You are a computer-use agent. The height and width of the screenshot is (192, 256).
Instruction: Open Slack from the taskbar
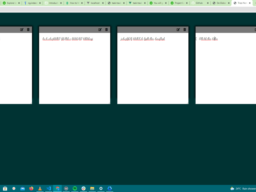pos(83,188)
